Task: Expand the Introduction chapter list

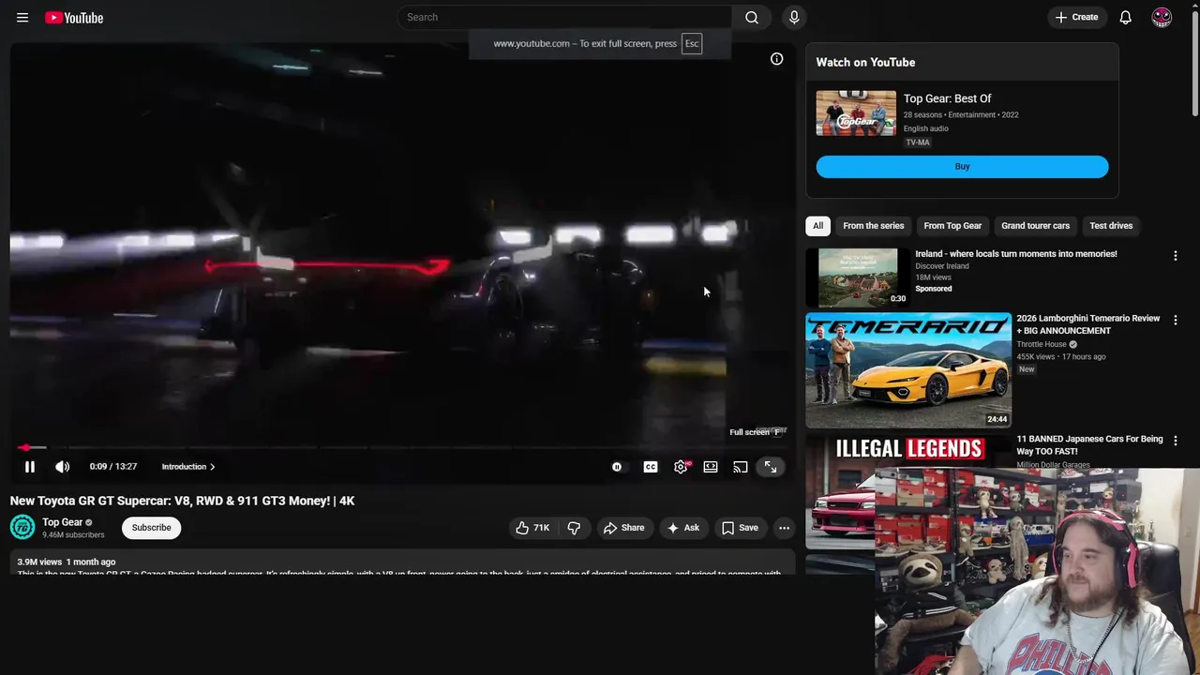Action: pos(187,467)
